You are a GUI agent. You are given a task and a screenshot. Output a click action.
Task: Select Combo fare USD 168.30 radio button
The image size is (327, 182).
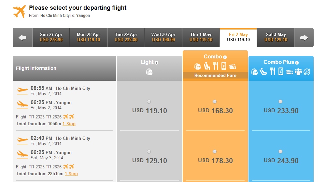[215, 102]
